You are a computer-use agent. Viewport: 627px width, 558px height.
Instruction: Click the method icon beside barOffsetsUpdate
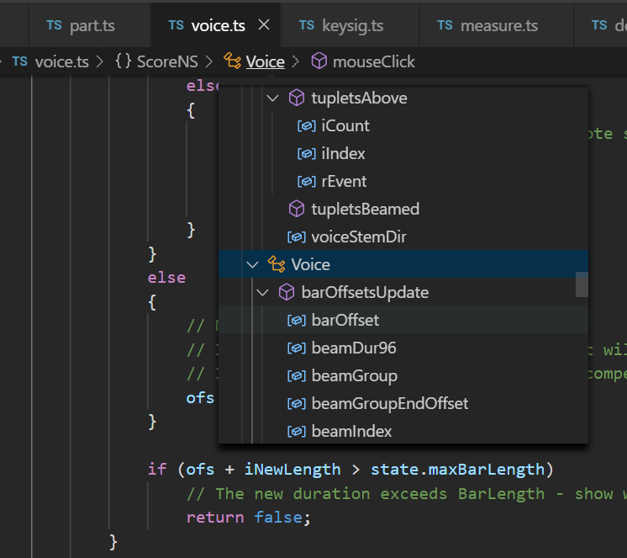287,292
